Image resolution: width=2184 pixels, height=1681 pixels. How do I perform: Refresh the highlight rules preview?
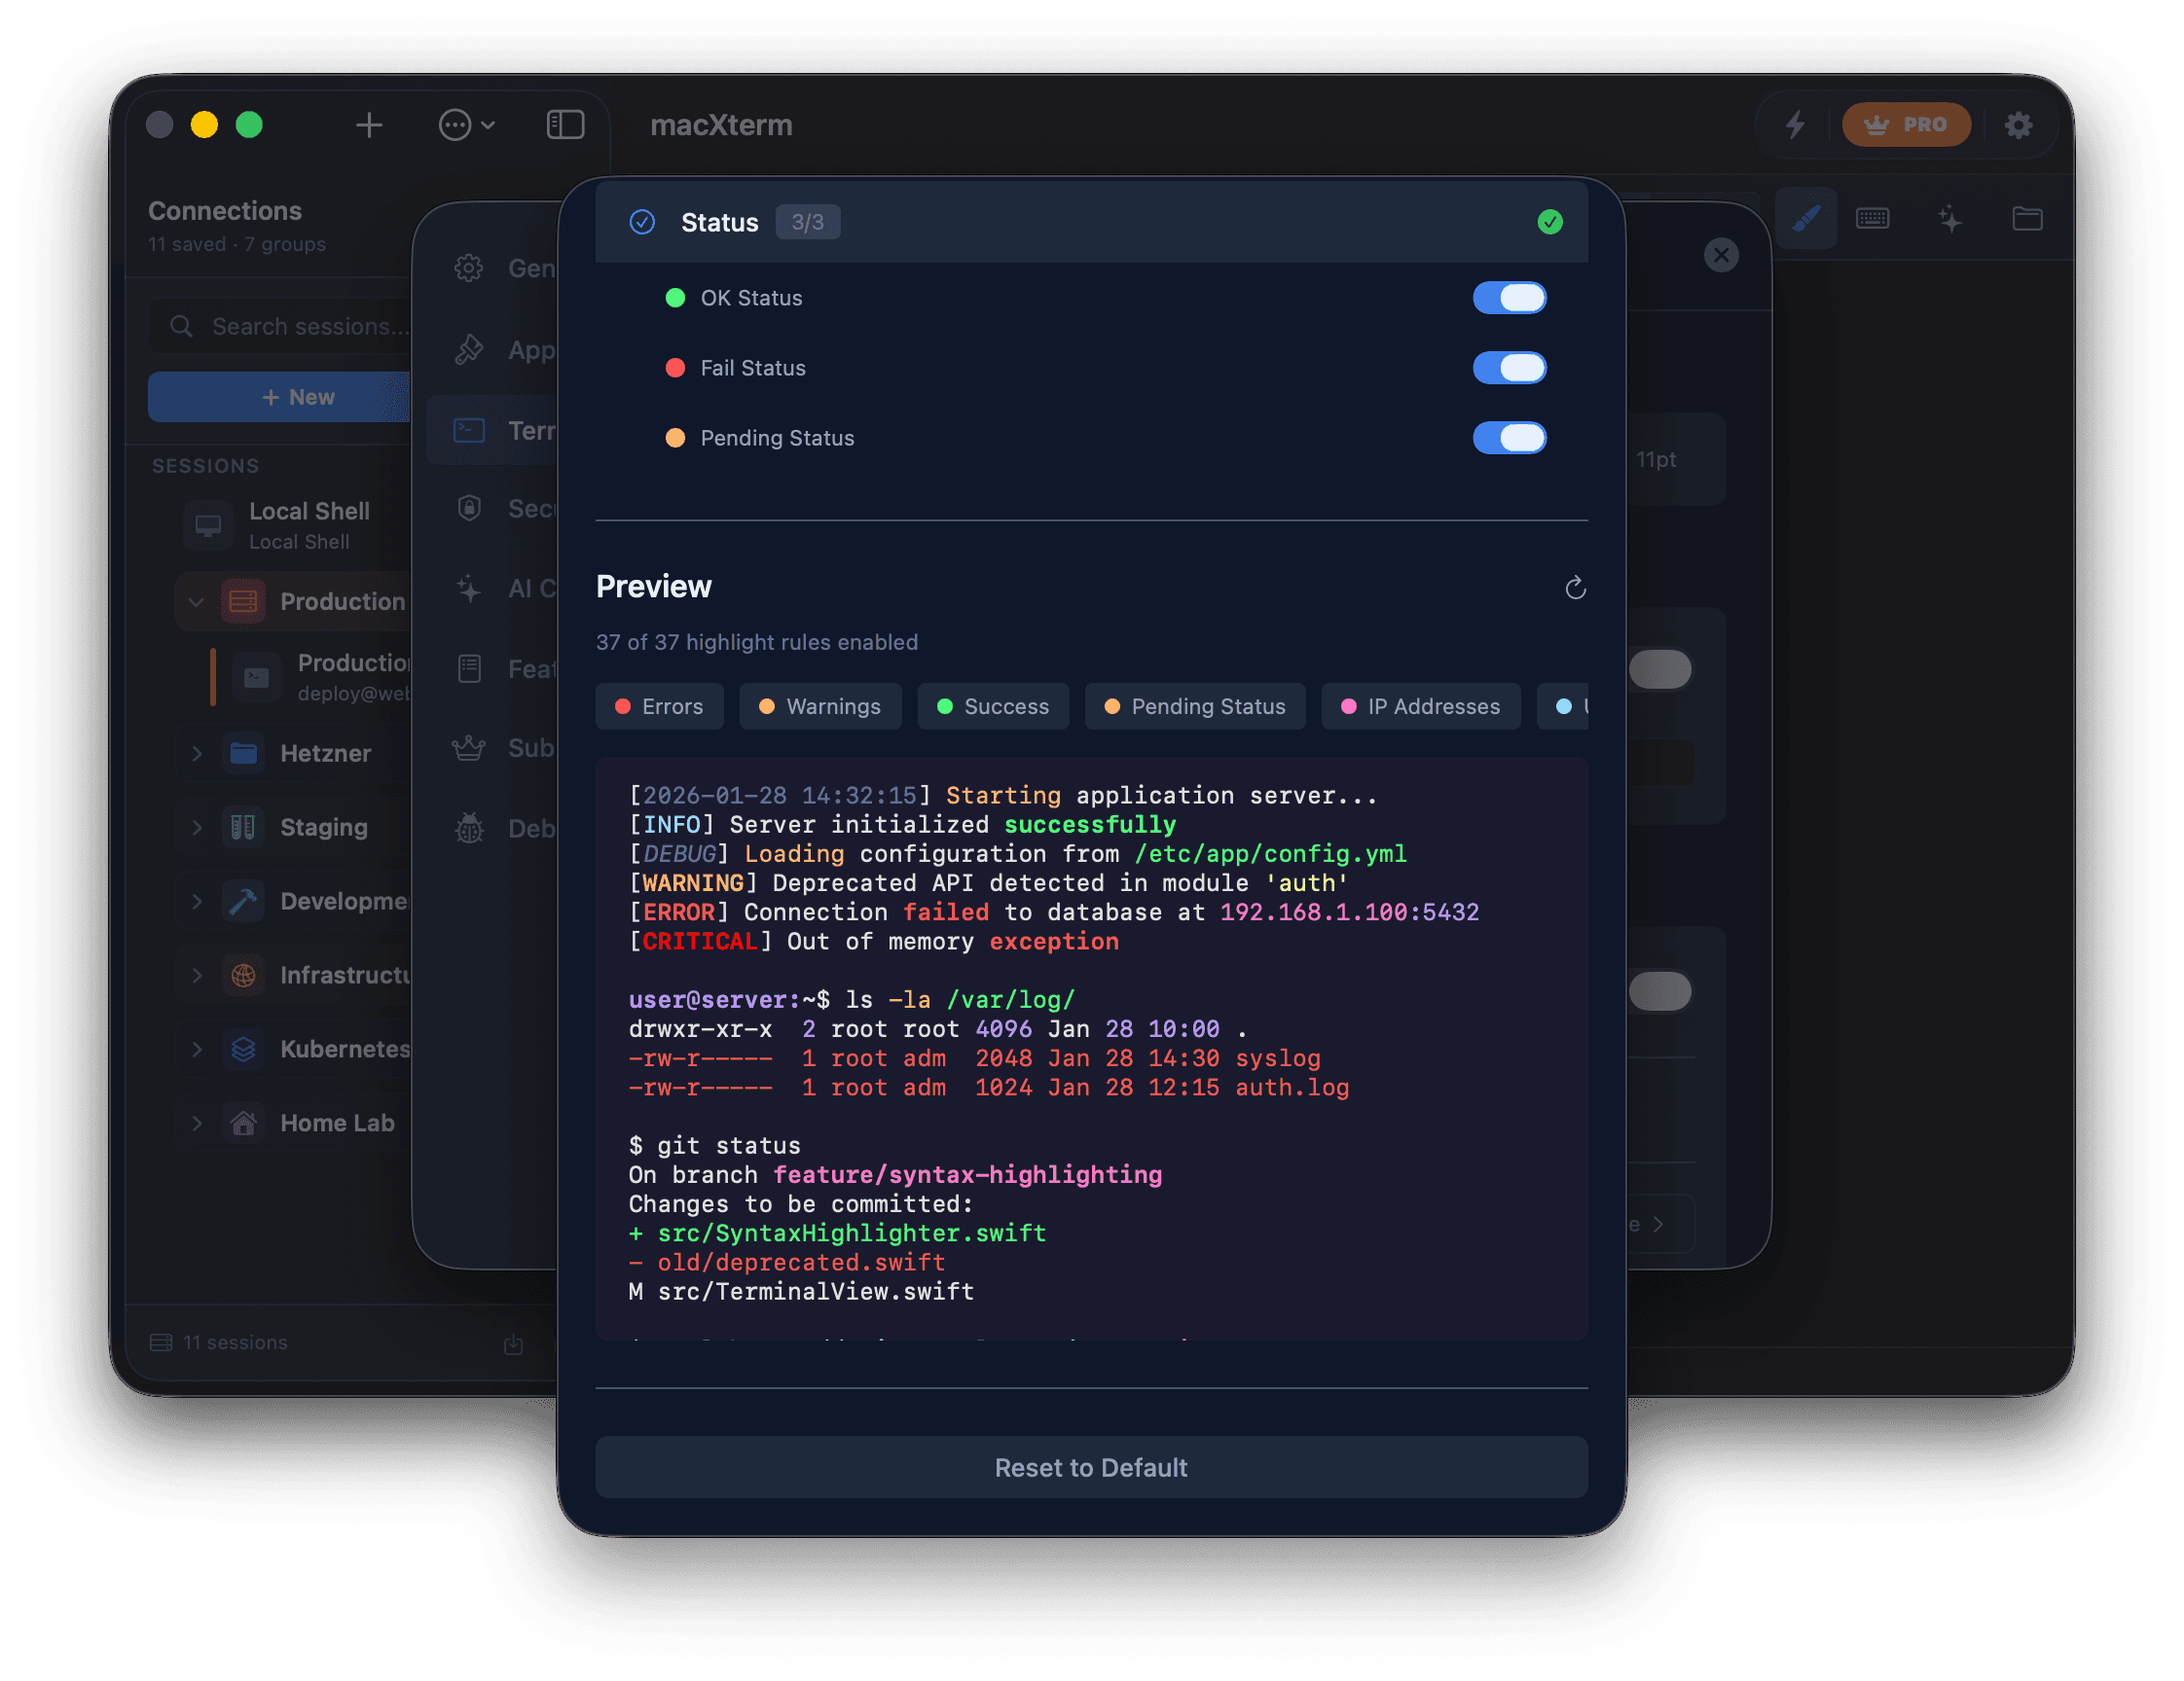(1575, 588)
